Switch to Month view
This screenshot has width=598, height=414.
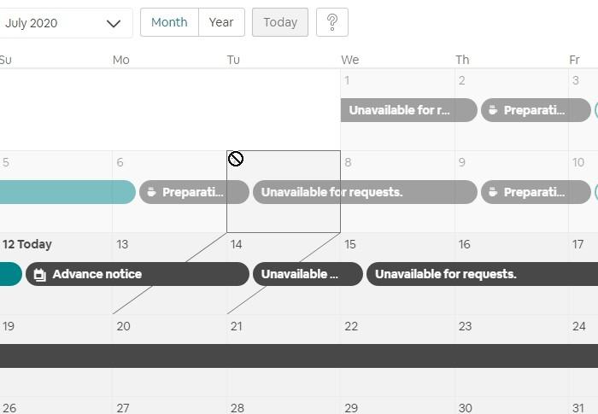[169, 23]
